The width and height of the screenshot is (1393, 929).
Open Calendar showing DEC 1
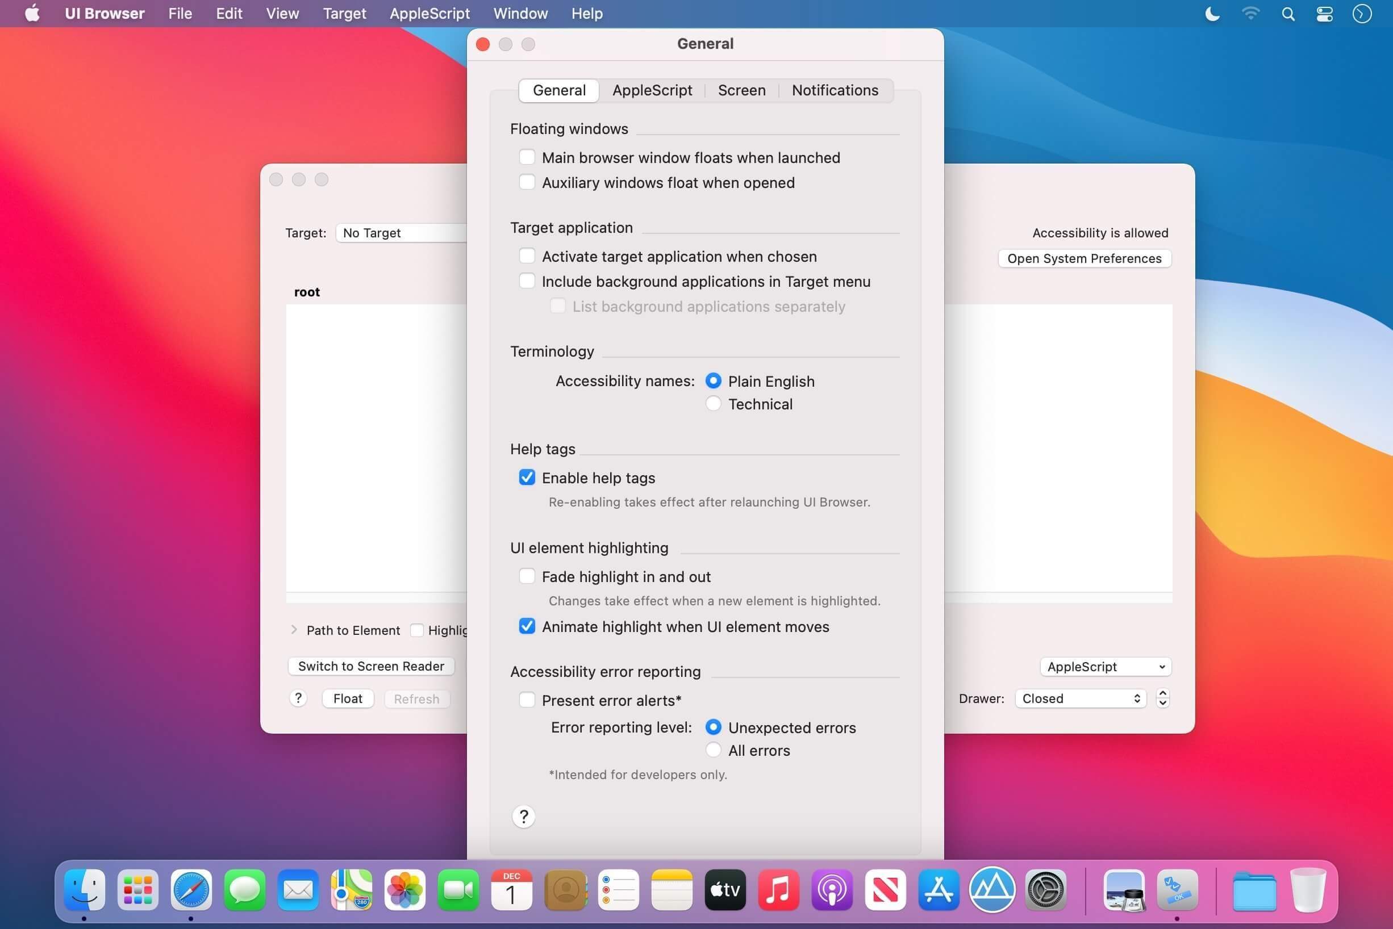click(511, 889)
